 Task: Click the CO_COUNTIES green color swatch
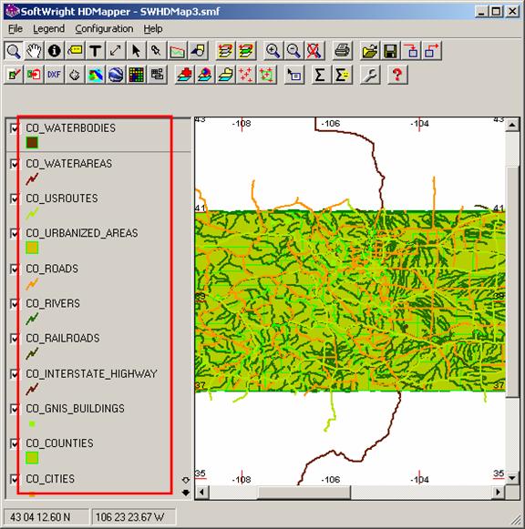(x=32, y=458)
